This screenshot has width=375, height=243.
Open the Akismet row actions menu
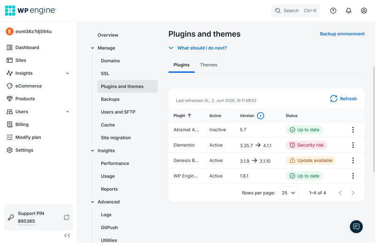[x=353, y=130]
